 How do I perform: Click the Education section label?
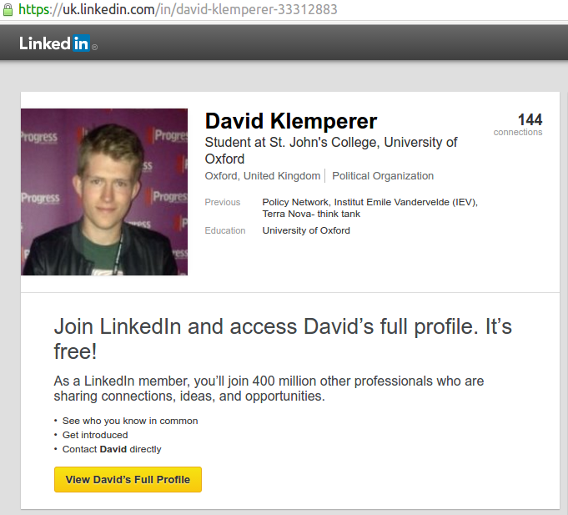tap(225, 230)
